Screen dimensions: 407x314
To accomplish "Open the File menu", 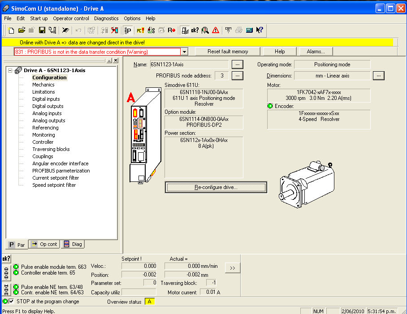I will click(8, 18).
